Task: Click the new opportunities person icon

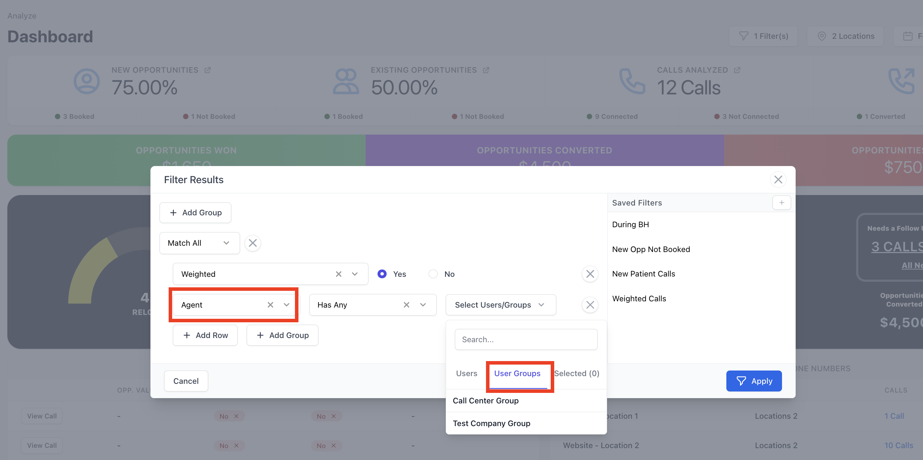Action: [x=87, y=81]
